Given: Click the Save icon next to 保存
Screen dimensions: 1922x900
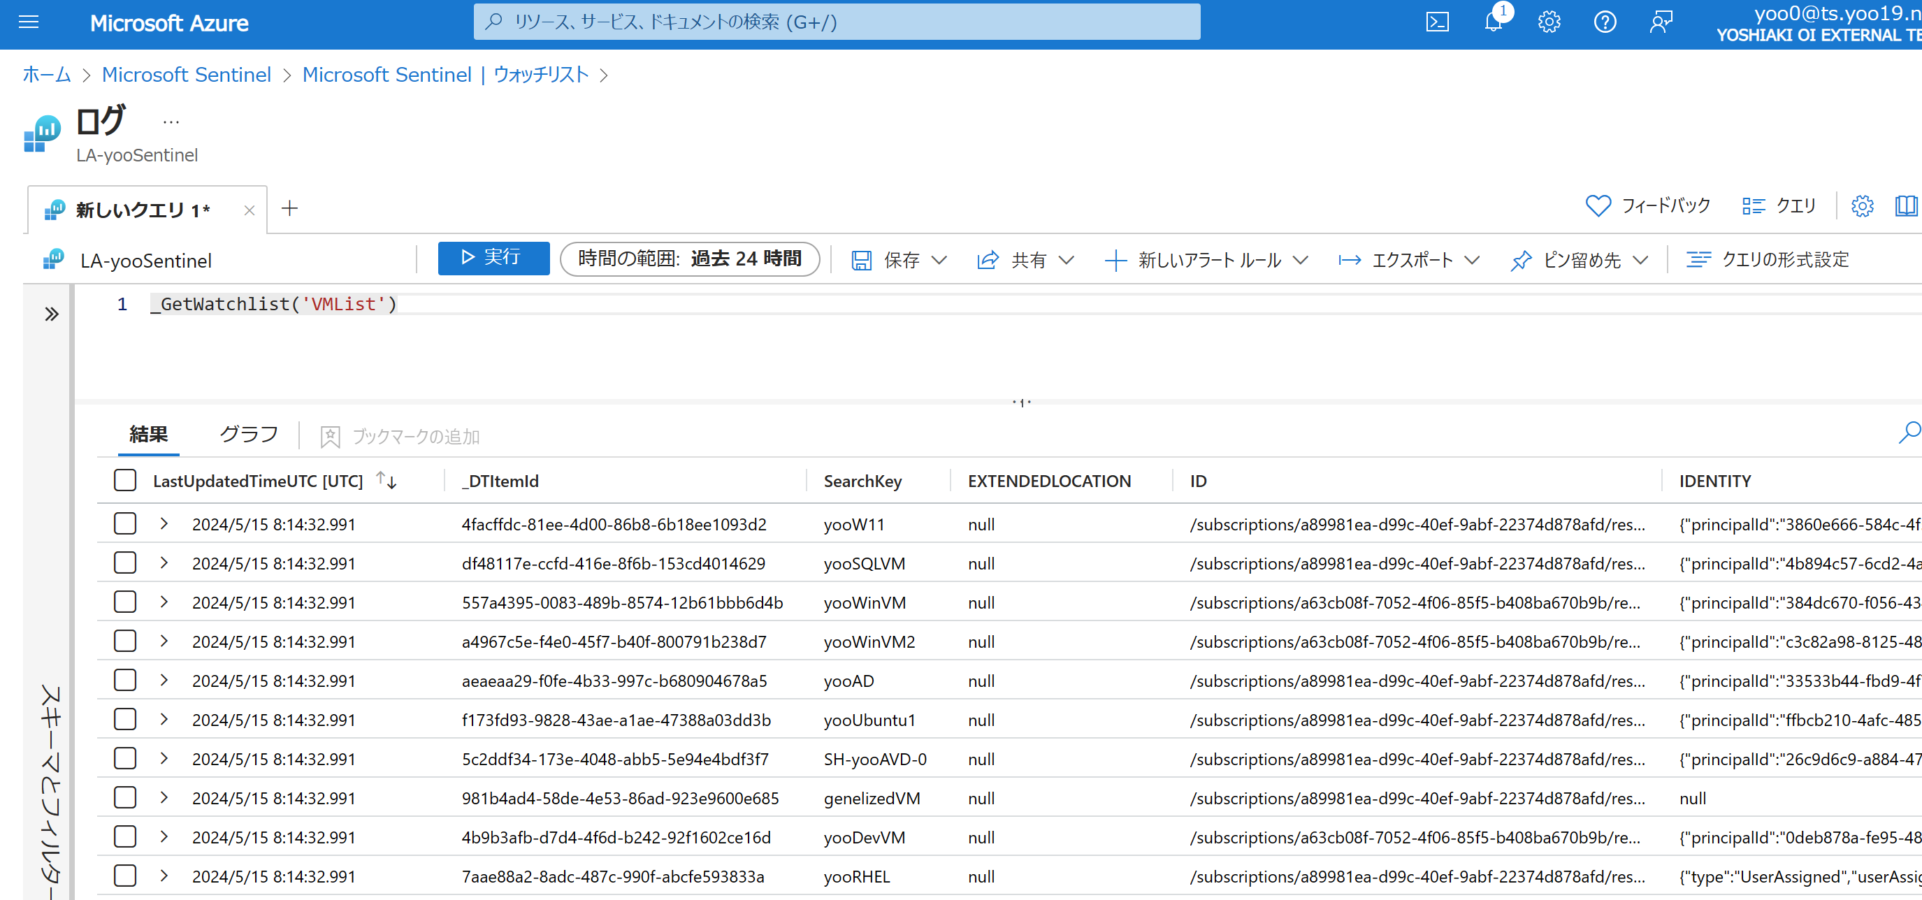Looking at the screenshot, I should (x=862, y=259).
